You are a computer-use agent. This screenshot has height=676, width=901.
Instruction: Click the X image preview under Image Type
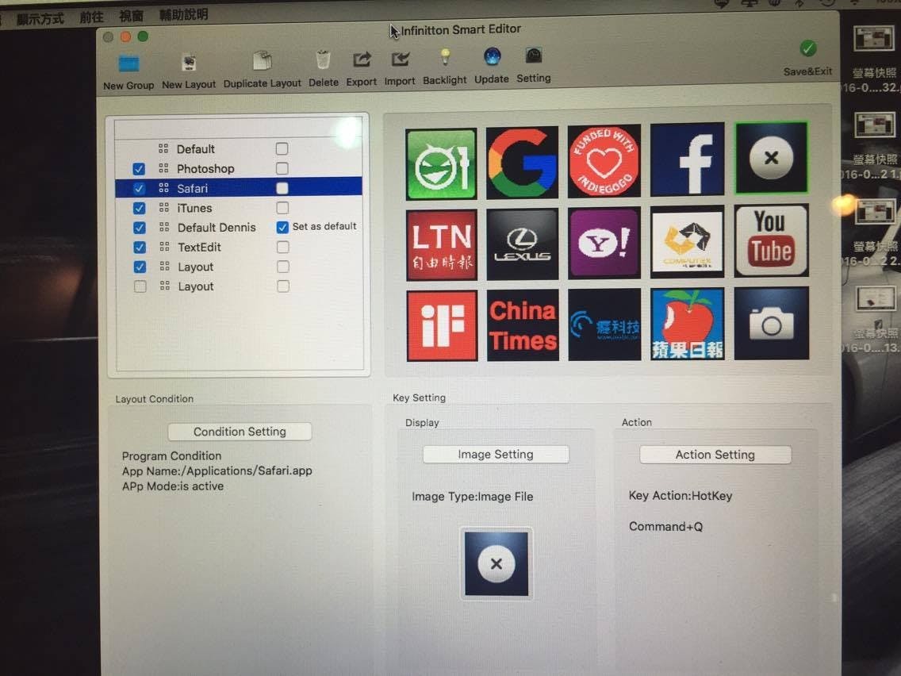pos(497,564)
